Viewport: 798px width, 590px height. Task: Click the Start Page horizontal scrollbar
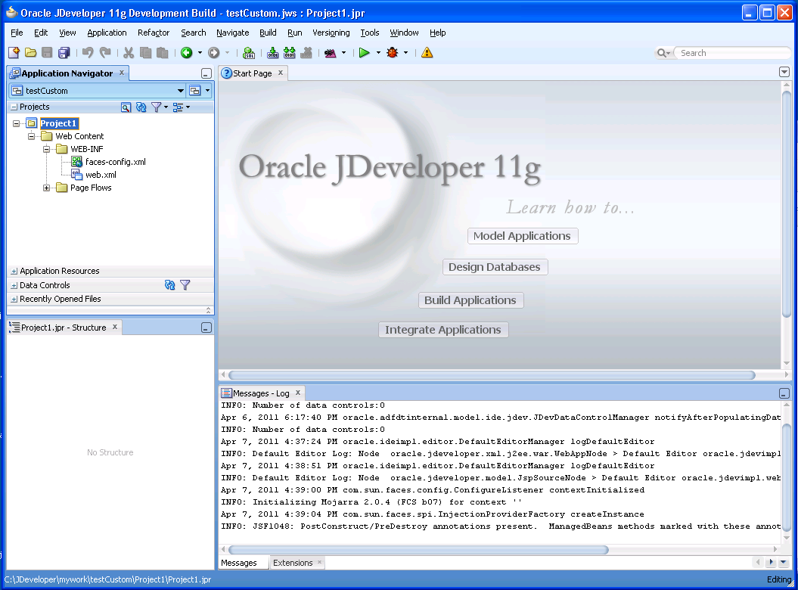coord(492,375)
